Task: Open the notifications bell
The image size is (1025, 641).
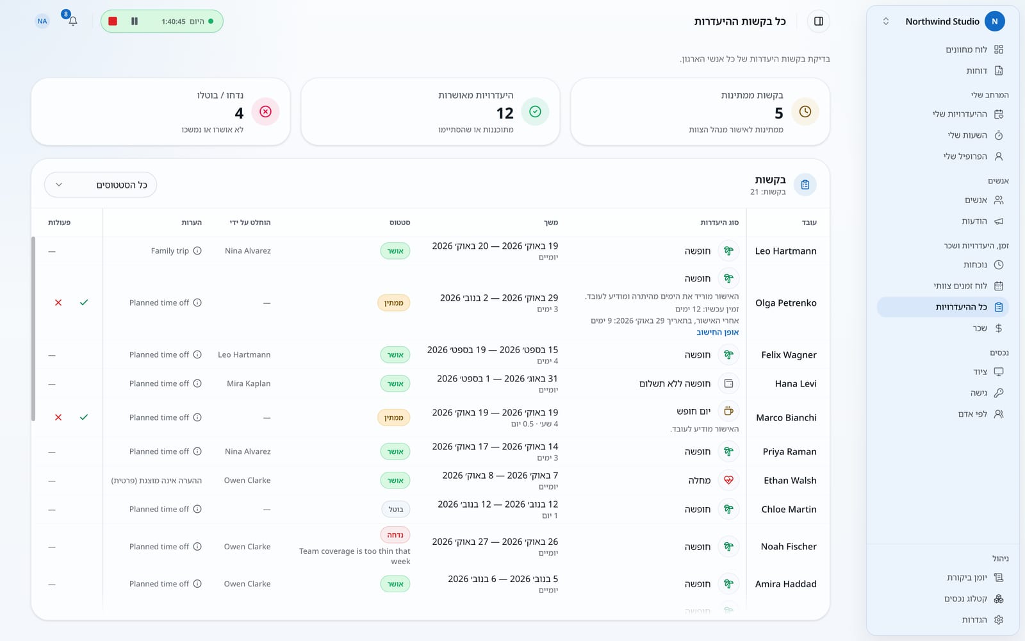Action: point(72,21)
